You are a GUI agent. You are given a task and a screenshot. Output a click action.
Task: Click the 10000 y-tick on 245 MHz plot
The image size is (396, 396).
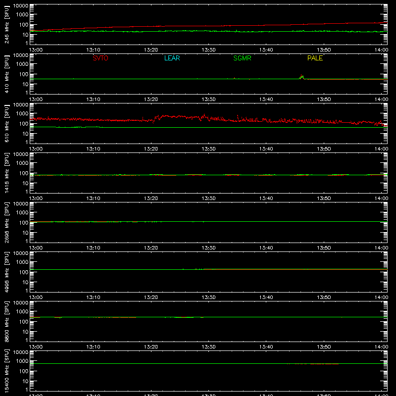pos(21,6)
